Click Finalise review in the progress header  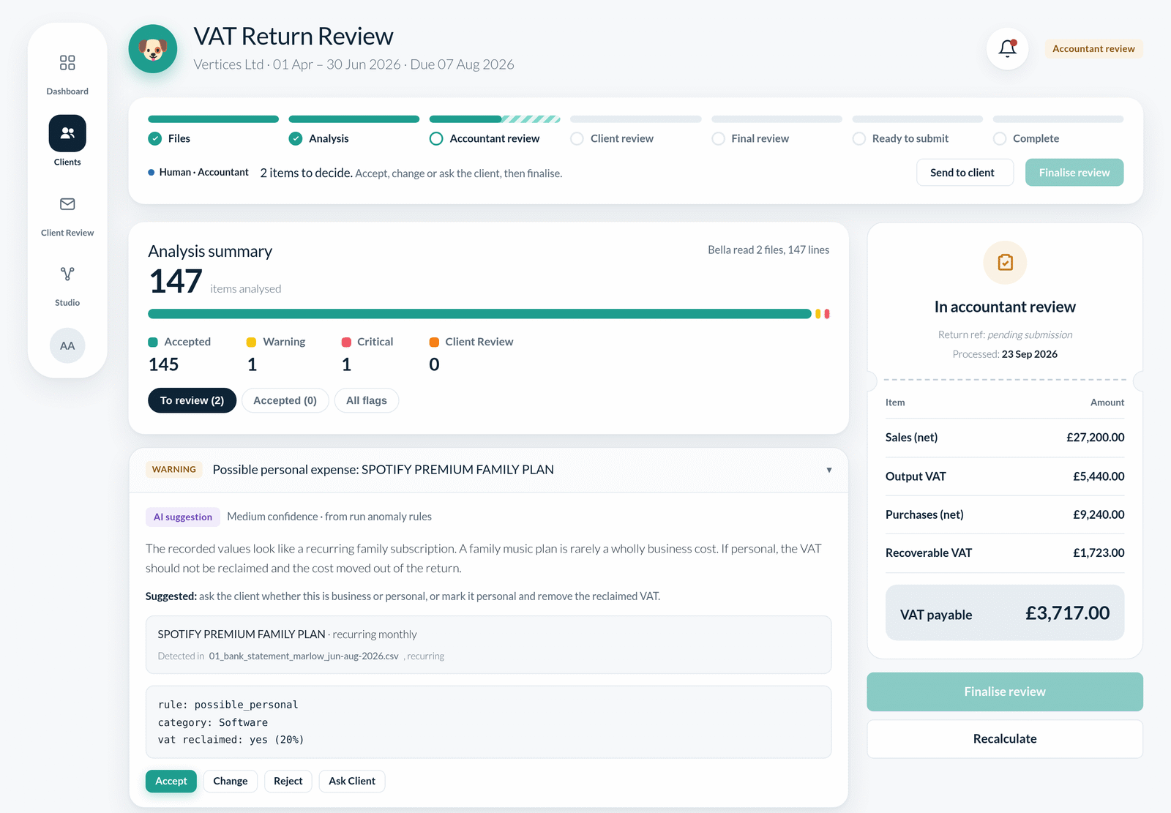point(1074,173)
